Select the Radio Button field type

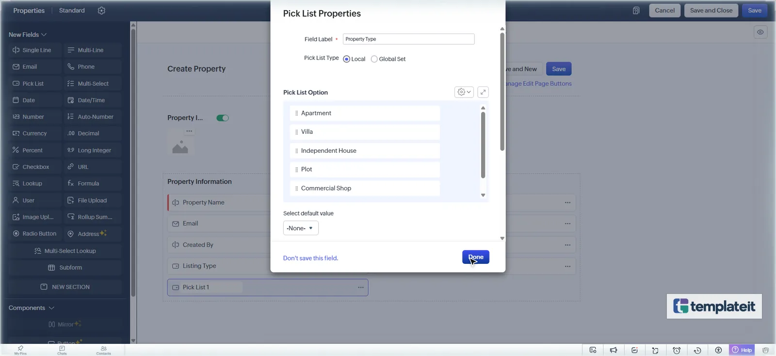(x=35, y=234)
